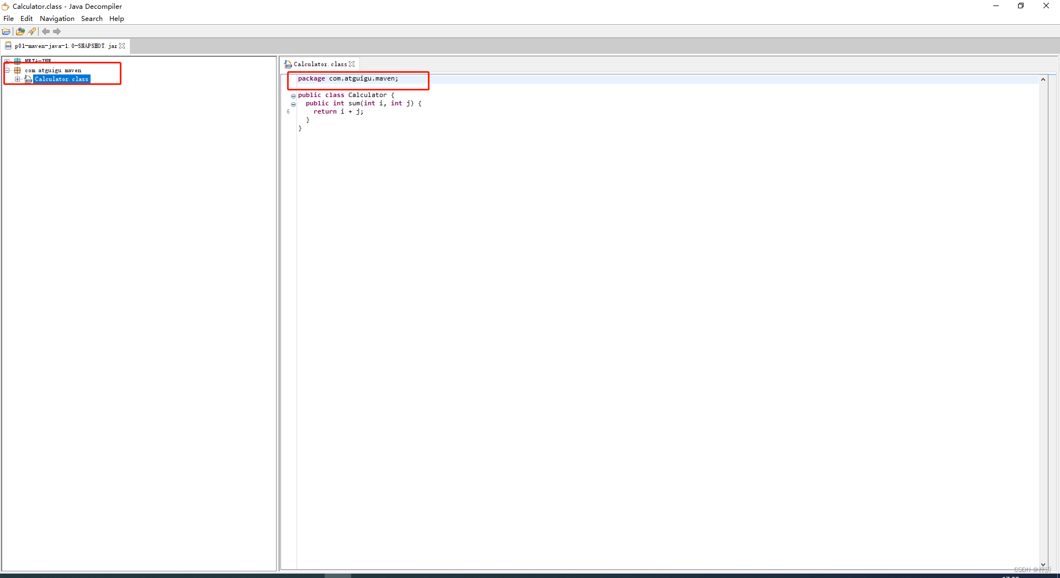Collapse the com.atguigu.maven package node

8,70
